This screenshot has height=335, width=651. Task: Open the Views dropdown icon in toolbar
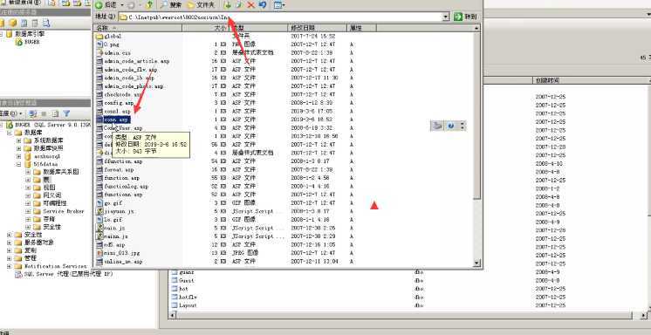pos(279,5)
